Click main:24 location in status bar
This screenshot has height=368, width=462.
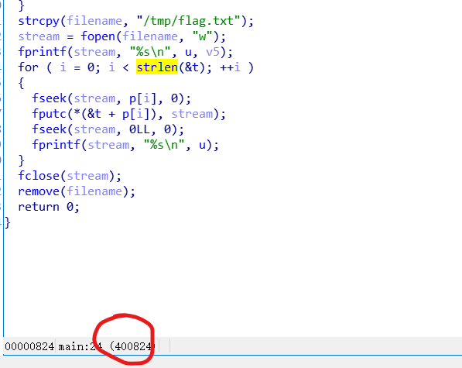(x=80, y=346)
